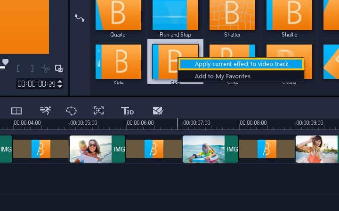Click the running figure motion tool
The height and width of the screenshot is (211, 339).
point(45,111)
